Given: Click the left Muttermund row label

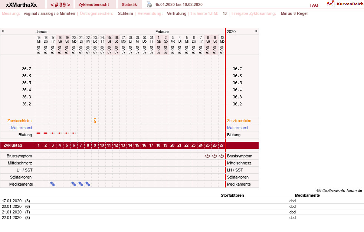Looking at the screenshot, I should tap(22, 127).
